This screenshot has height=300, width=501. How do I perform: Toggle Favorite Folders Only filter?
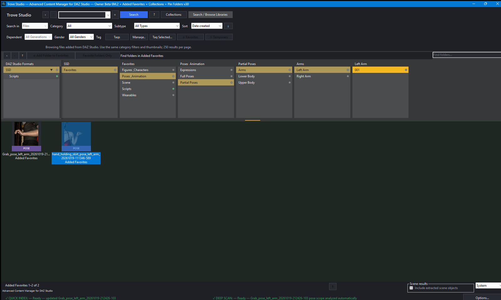tap(97, 55)
